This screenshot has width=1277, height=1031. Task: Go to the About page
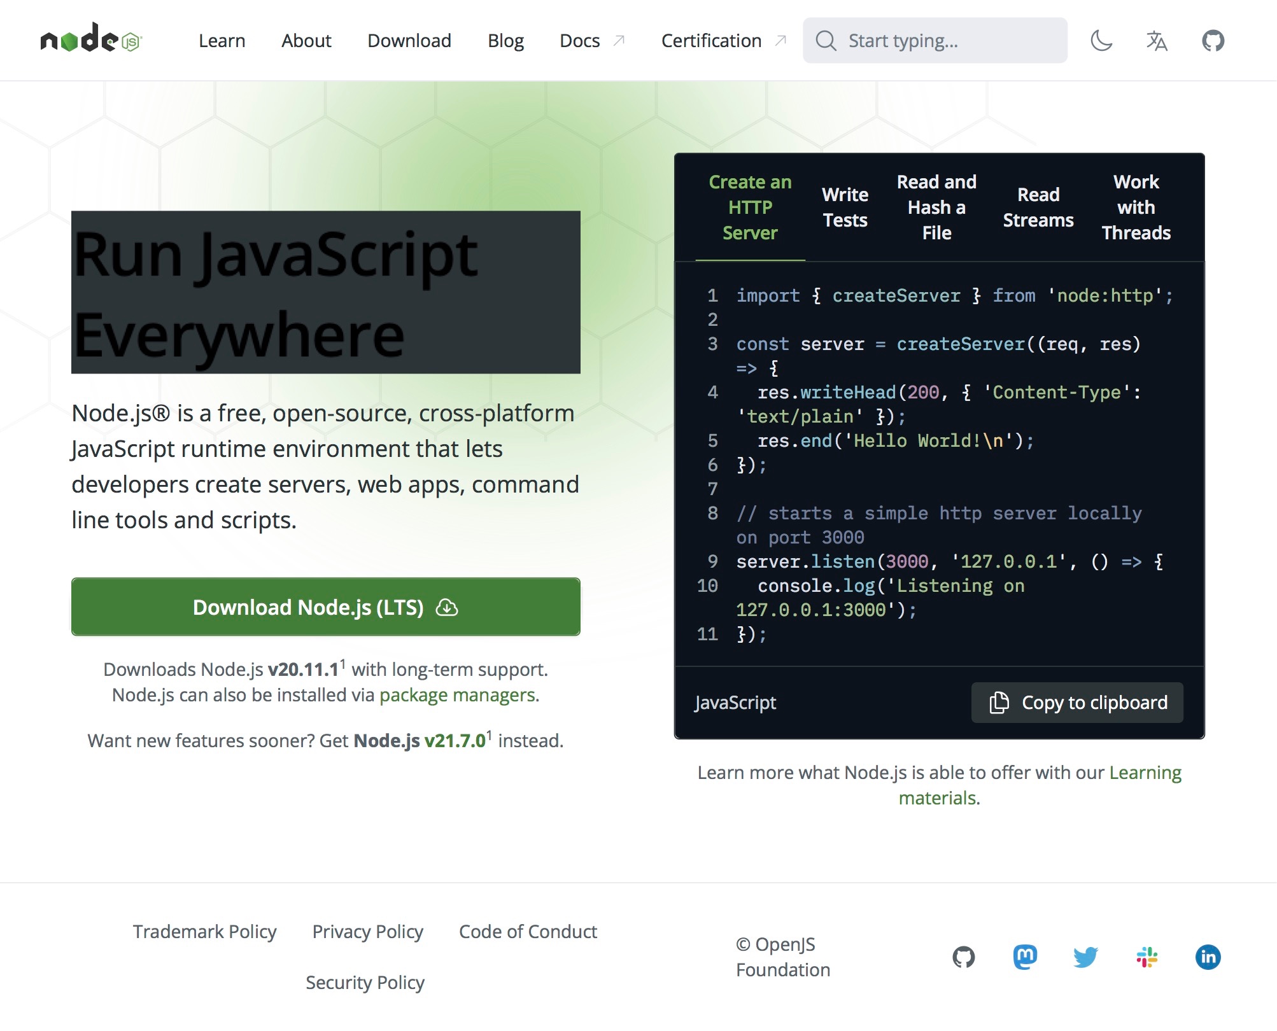tap(306, 41)
